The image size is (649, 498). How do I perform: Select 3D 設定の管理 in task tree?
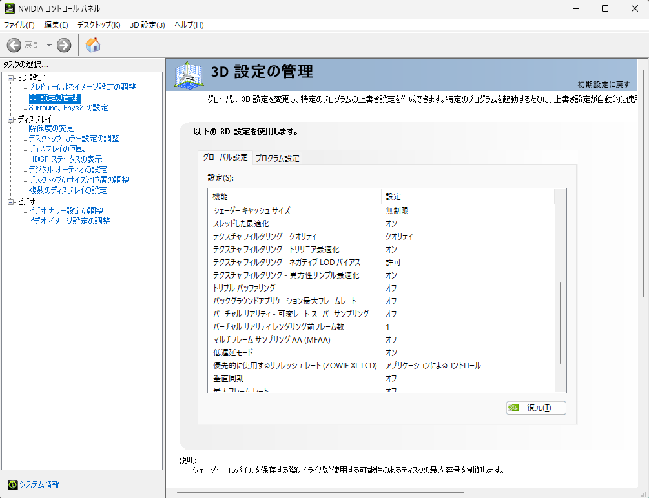tap(54, 97)
